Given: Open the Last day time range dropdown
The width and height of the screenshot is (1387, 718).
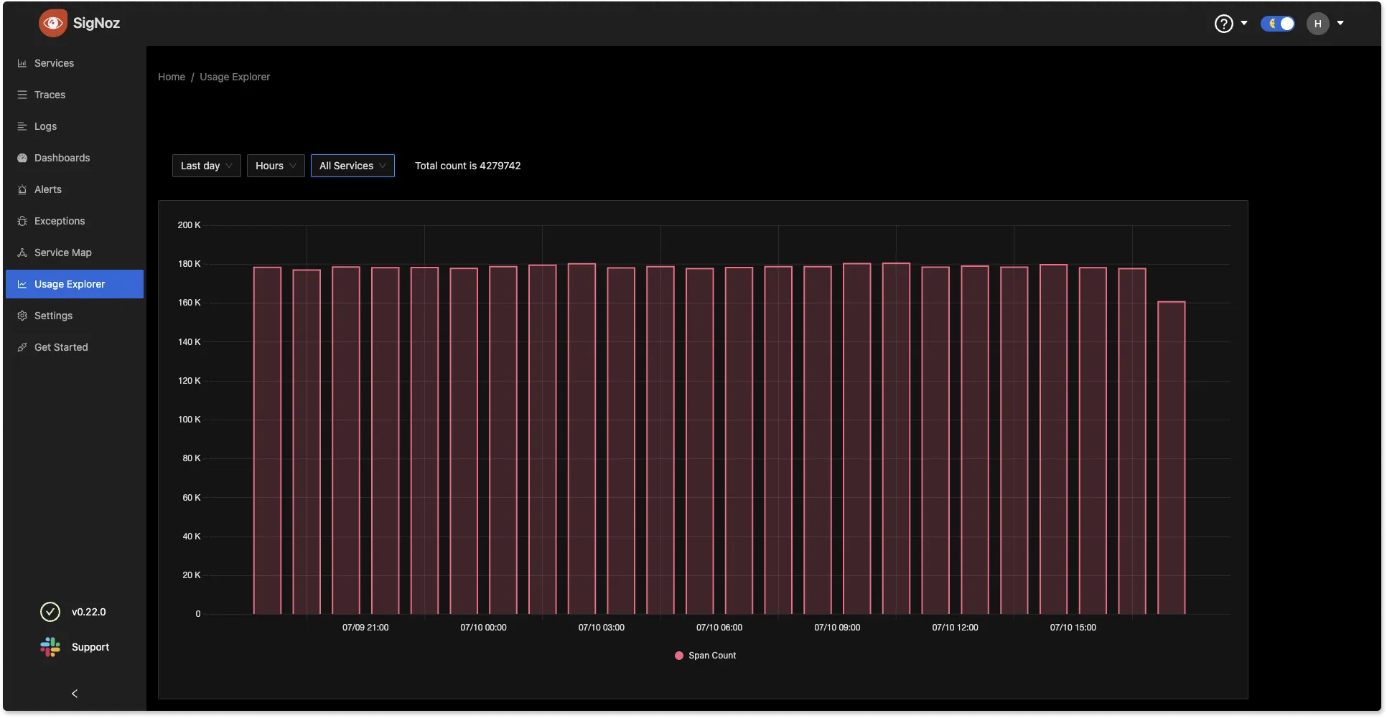Looking at the screenshot, I should [205, 165].
